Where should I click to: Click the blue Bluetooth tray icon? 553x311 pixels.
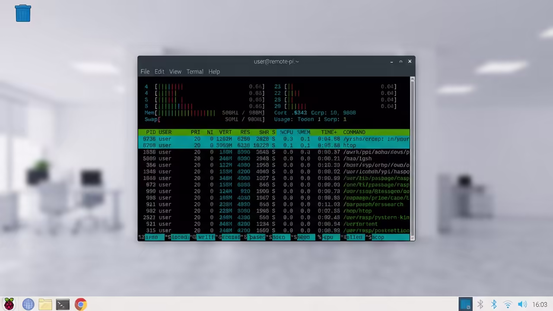click(494, 305)
